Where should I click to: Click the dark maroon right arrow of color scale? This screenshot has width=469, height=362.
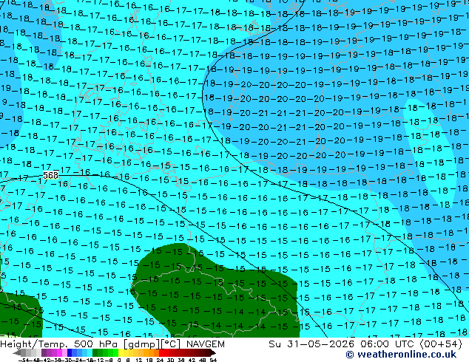(x=213, y=353)
